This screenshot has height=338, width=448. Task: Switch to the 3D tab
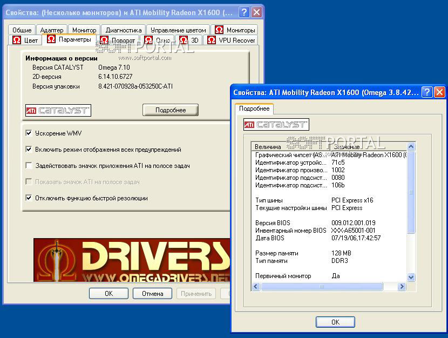coord(189,40)
